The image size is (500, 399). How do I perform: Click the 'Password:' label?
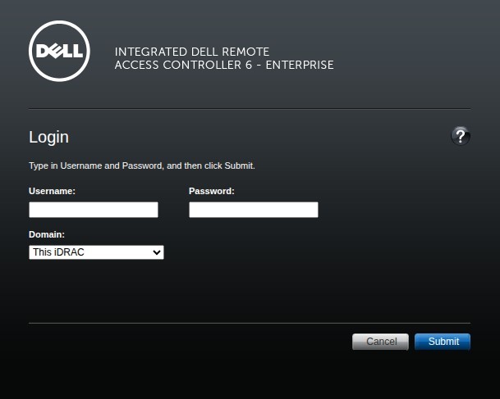(x=211, y=191)
